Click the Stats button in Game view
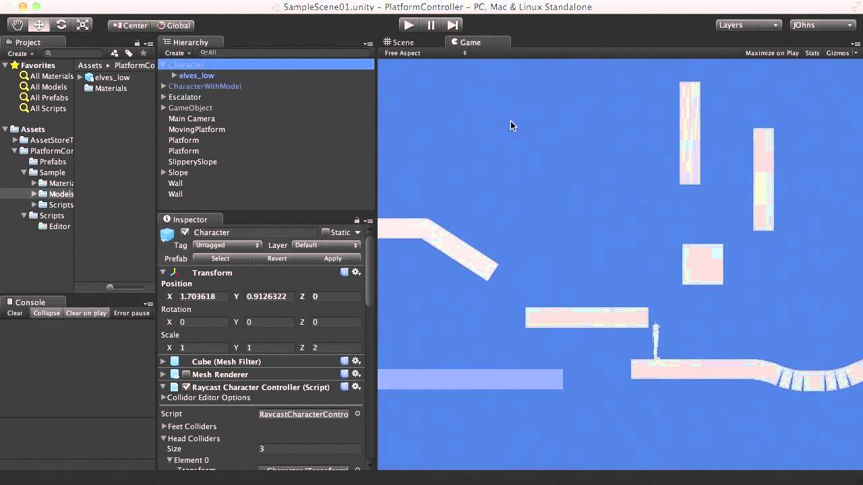Viewport: 863px width, 485px height. click(812, 53)
